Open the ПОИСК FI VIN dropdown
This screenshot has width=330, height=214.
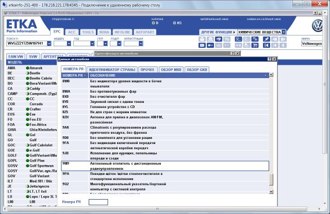coord(49,44)
